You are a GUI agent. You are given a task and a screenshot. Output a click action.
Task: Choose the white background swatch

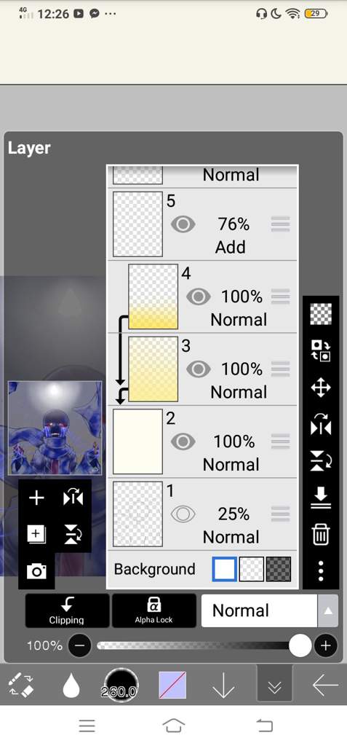tap(224, 569)
